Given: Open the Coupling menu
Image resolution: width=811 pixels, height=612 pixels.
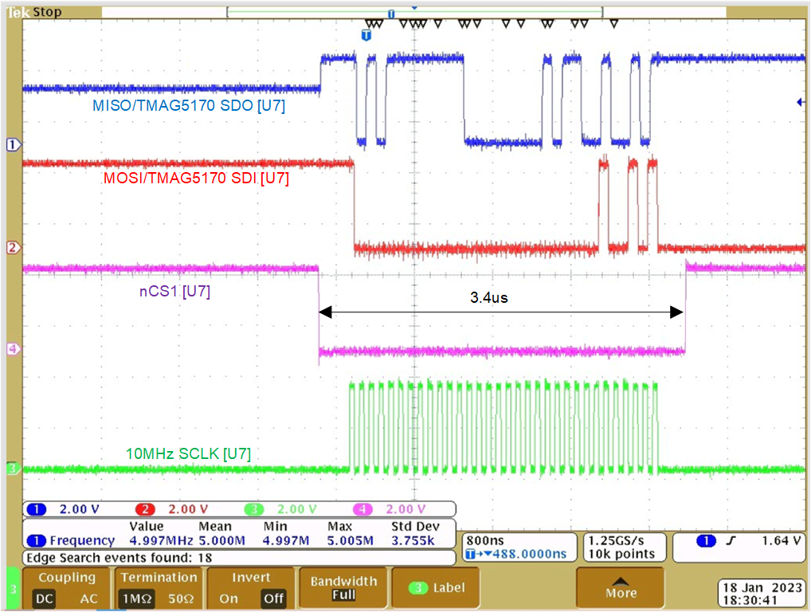Looking at the screenshot, I should pos(66,577).
